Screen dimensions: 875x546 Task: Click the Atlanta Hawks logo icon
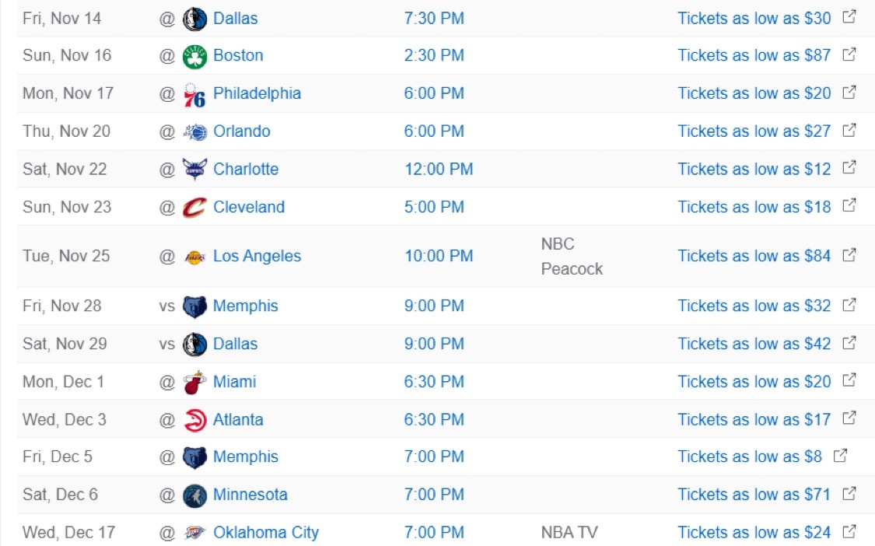pyautogui.click(x=194, y=420)
